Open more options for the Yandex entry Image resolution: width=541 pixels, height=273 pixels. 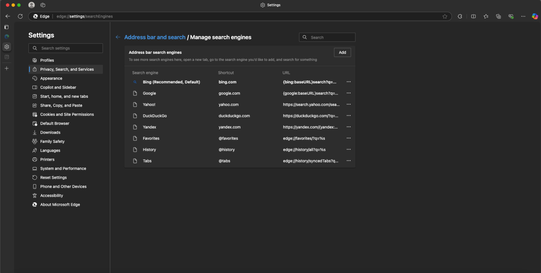(x=348, y=127)
